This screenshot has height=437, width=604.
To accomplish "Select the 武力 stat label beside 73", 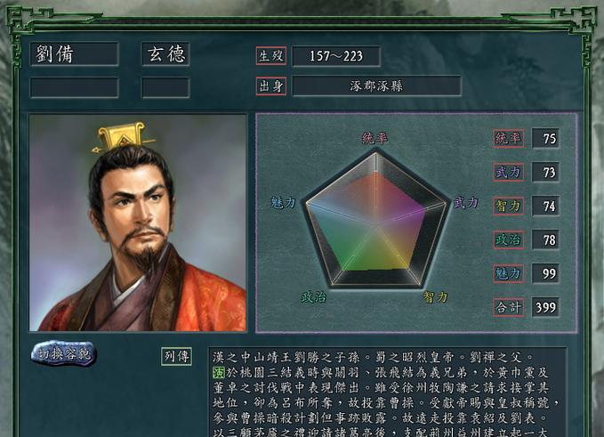I will click(x=509, y=172).
